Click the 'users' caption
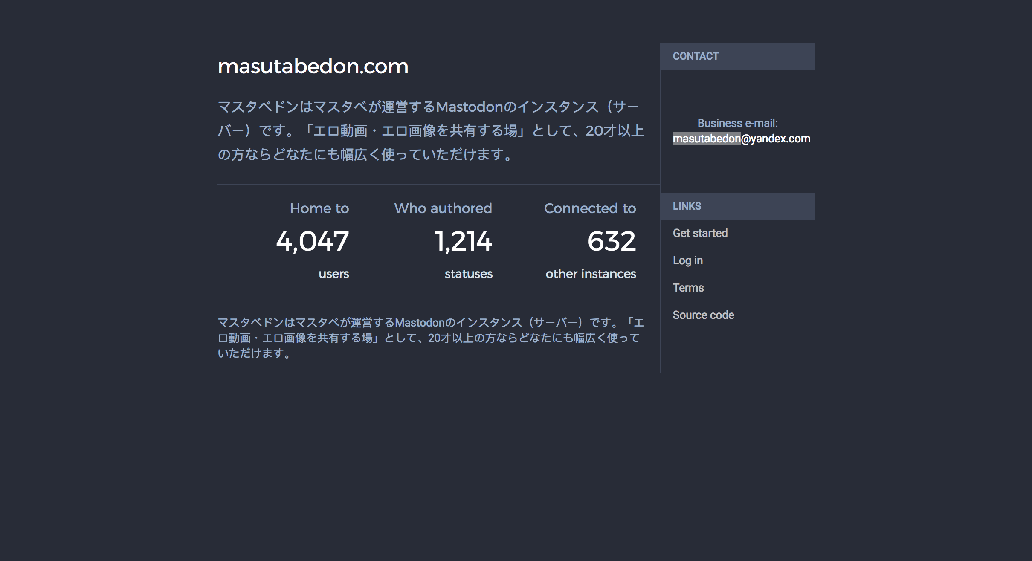 coord(334,274)
